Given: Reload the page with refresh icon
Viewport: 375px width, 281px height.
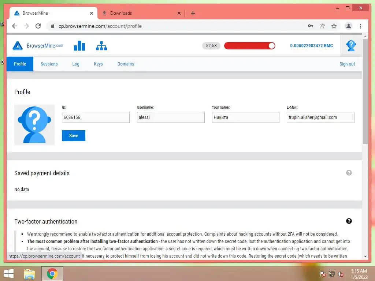Looking at the screenshot, I should click(x=38, y=26).
